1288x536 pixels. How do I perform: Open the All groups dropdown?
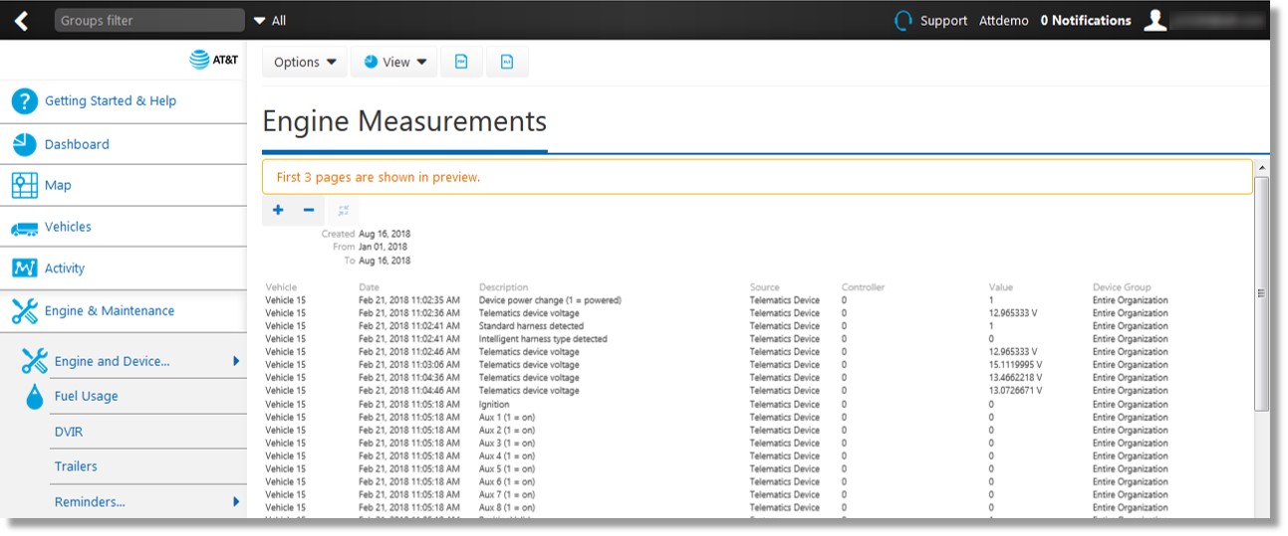pyautogui.click(x=270, y=21)
